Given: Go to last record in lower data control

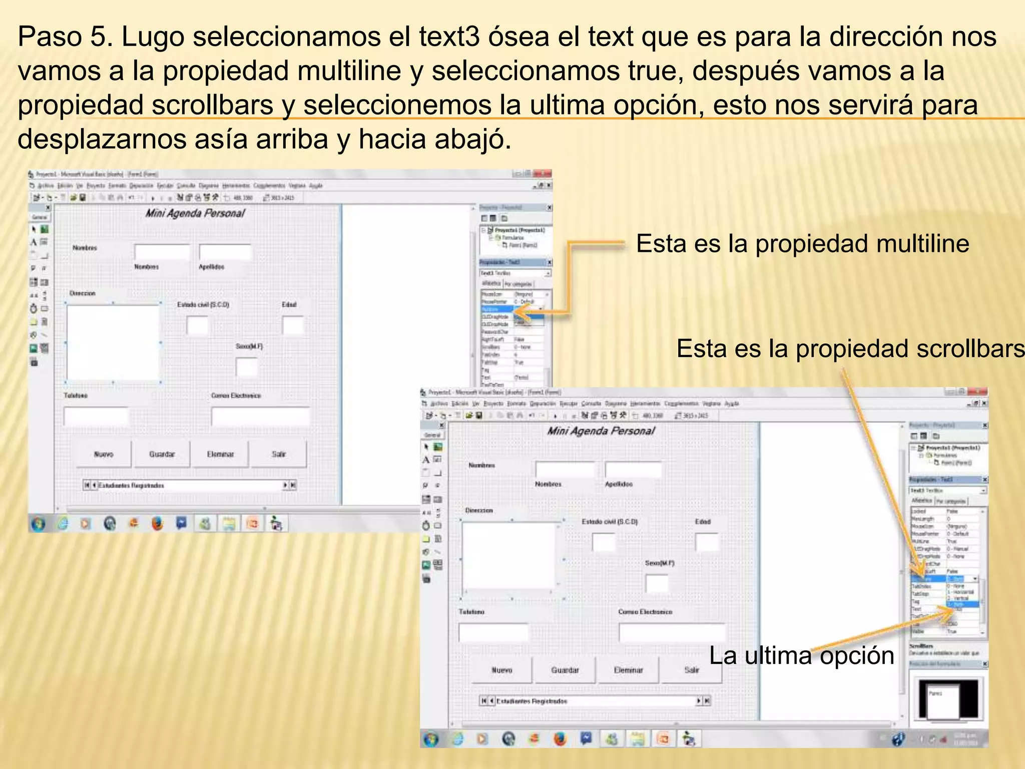Looking at the screenshot, I should 707,701.
